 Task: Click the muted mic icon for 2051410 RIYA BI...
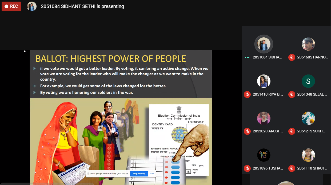[x=247, y=94]
